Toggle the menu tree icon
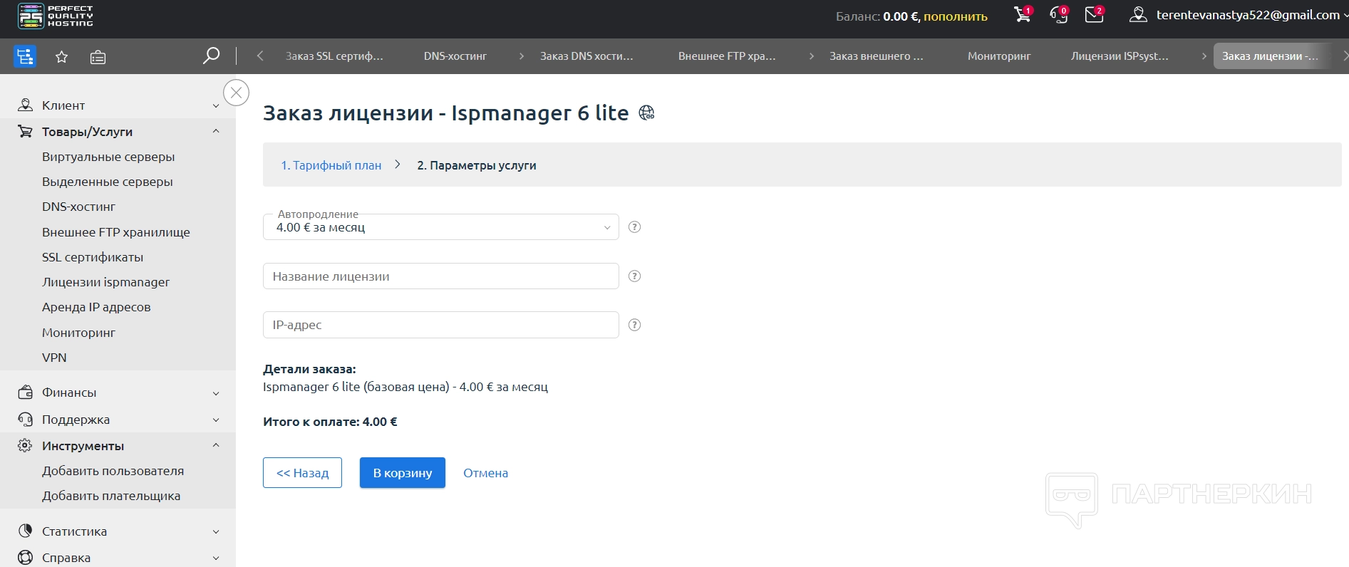Viewport: 1349px width, 567px height. [x=25, y=56]
